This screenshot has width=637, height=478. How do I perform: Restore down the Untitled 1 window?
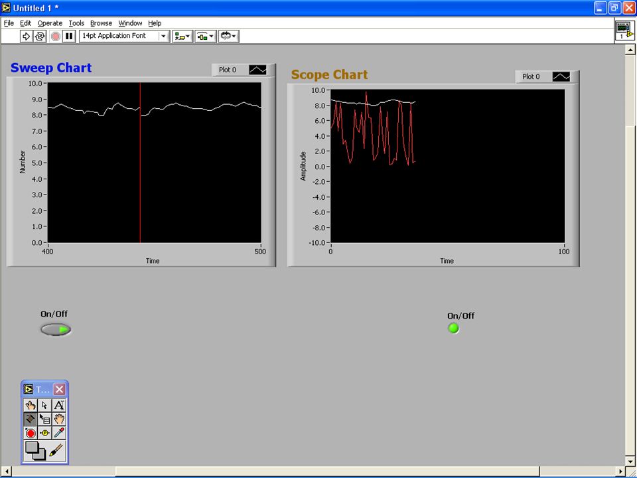point(614,8)
